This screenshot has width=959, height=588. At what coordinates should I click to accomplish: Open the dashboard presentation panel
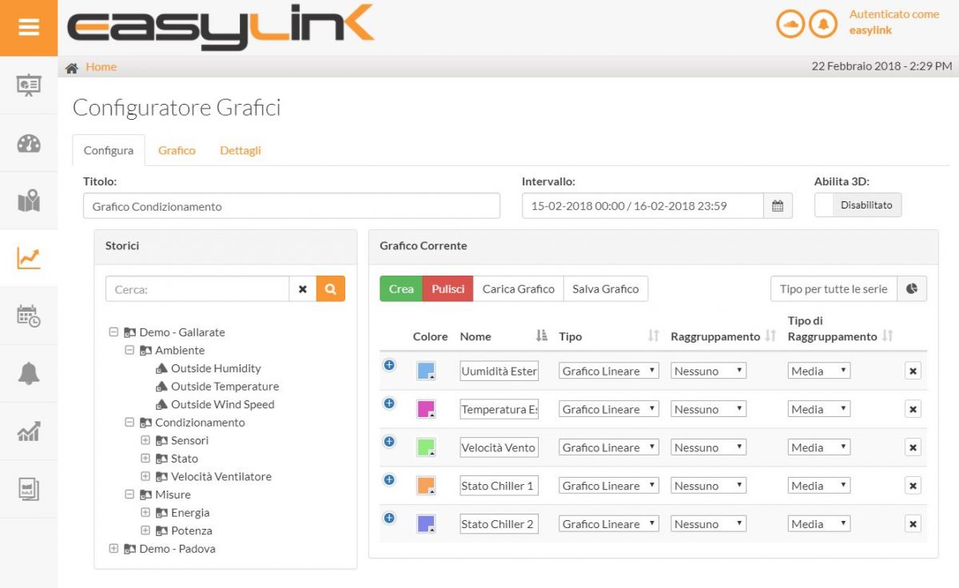[x=29, y=85]
